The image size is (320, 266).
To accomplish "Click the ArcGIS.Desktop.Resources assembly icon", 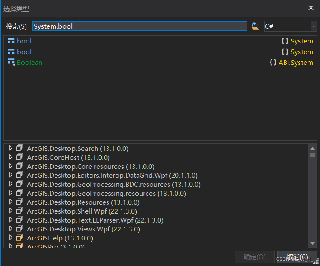I will point(19,202).
